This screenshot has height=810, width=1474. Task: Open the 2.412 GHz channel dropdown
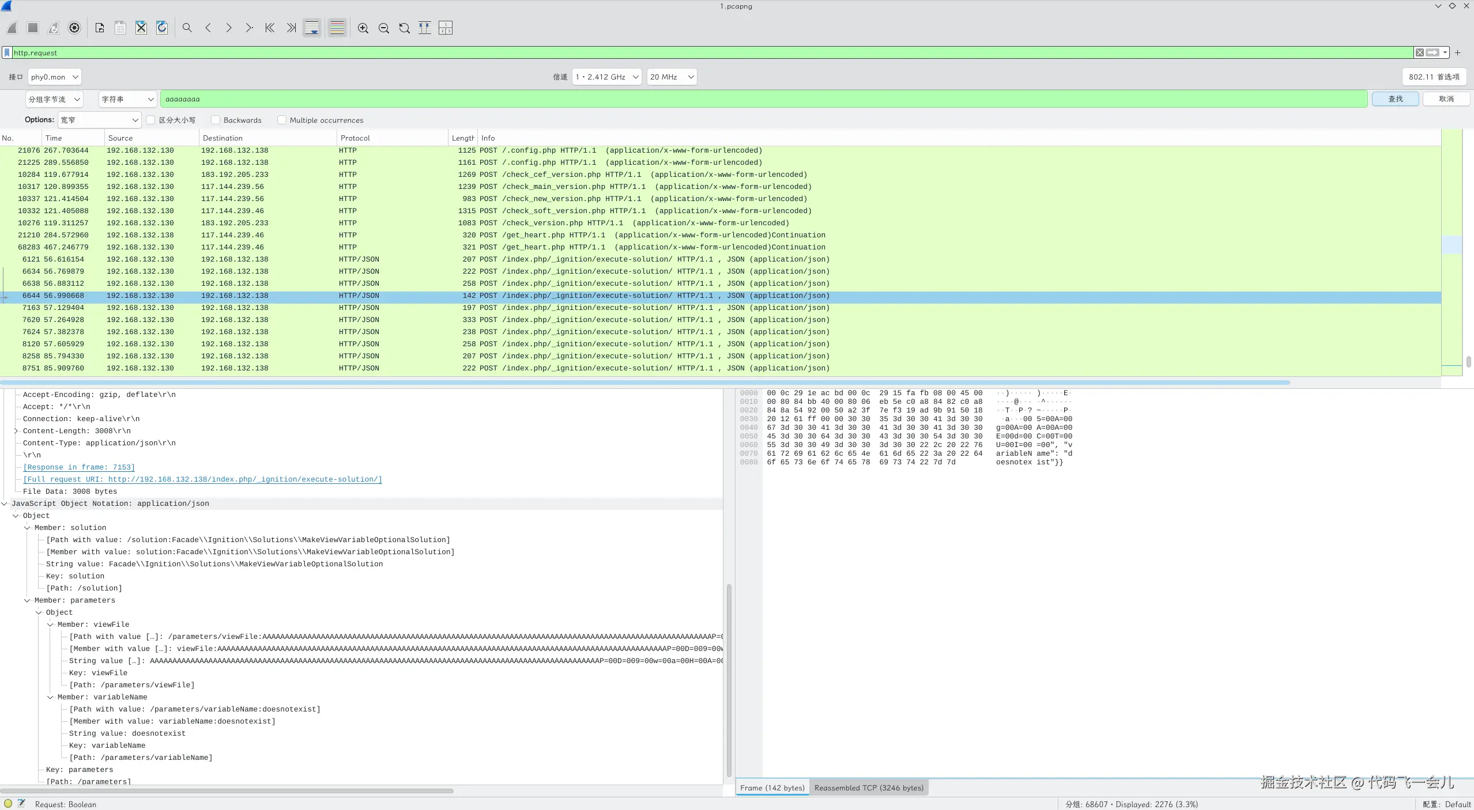[606, 77]
